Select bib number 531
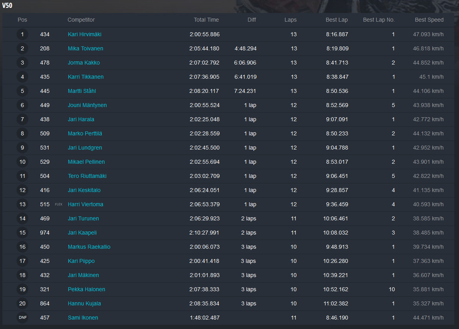Image resolution: width=459 pixels, height=329 pixels. click(45, 148)
